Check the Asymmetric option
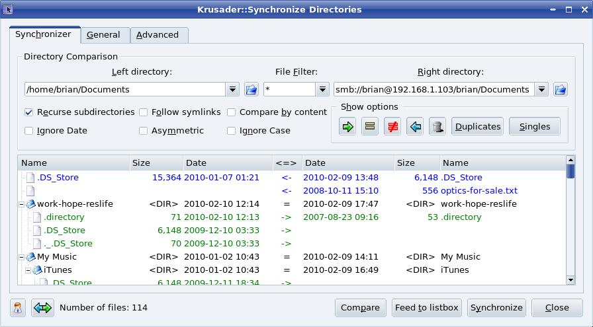The width and height of the screenshot is (593, 327). [144, 131]
